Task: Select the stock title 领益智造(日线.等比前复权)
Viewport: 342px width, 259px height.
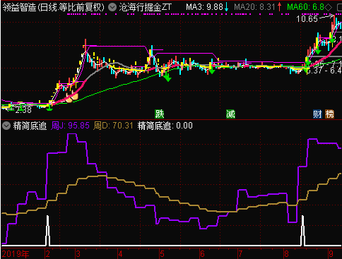Action: (54, 8)
